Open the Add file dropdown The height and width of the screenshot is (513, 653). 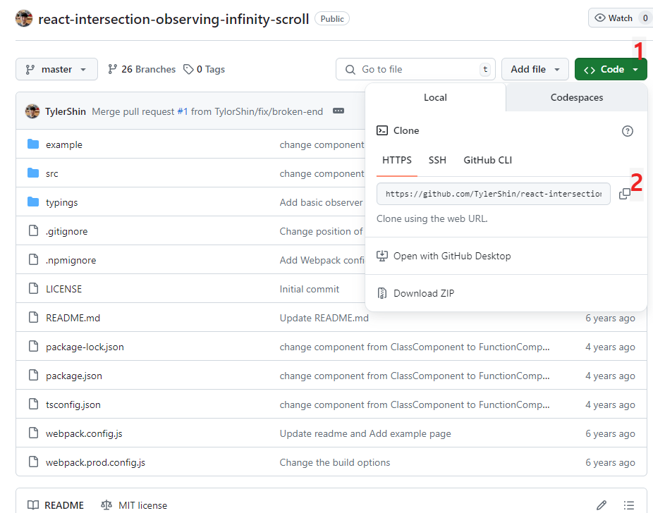(535, 69)
